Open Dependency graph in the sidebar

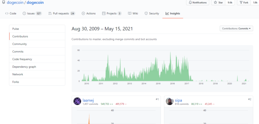click(x=37, y=67)
